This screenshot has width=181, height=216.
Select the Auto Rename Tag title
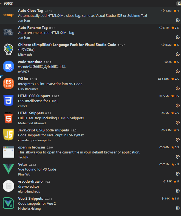pyautogui.click(x=33, y=28)
